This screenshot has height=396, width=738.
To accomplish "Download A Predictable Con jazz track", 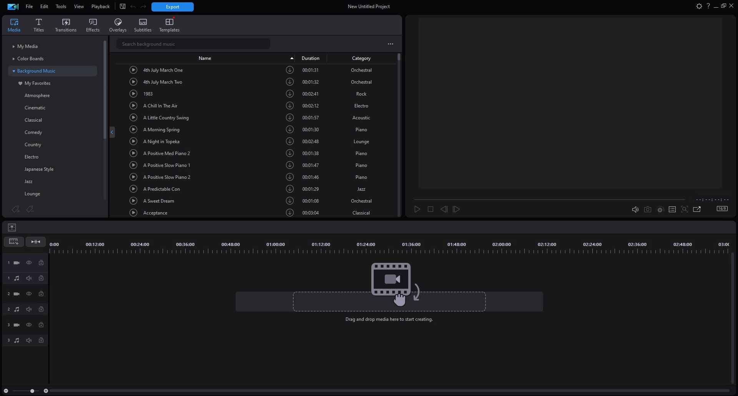I will tap(290, 189).
